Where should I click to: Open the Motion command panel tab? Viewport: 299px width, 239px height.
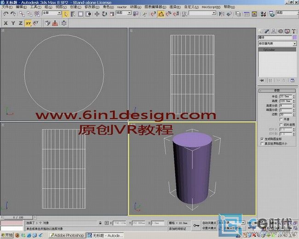tap(281, 31)
